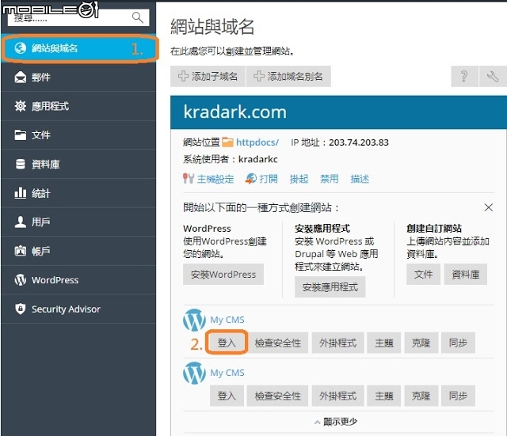Click Check Security (檢查安全性) for first My CMS
Screen dimensions: 507x436
(278, 343)
